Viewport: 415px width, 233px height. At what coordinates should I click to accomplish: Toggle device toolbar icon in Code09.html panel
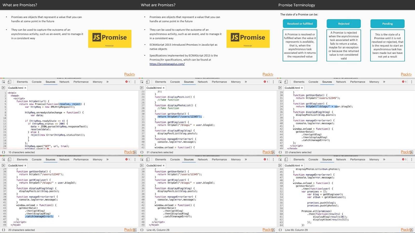click(286, 159)
